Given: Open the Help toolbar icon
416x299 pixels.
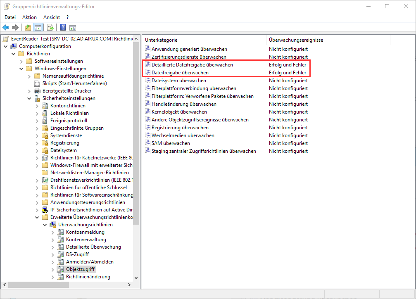Looking at the screenshot, I should (63, 27).
